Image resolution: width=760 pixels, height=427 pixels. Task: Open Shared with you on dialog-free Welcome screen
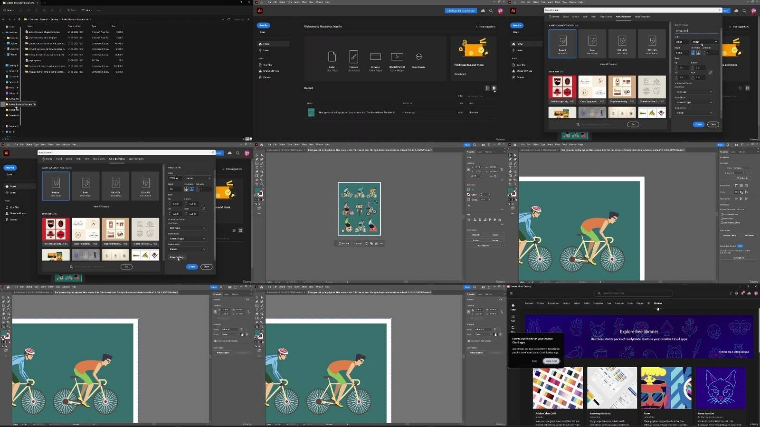(x=270, y=71)
